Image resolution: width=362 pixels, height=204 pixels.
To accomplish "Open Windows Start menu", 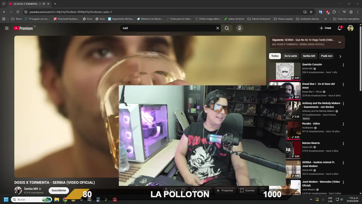I will (6, 199).
